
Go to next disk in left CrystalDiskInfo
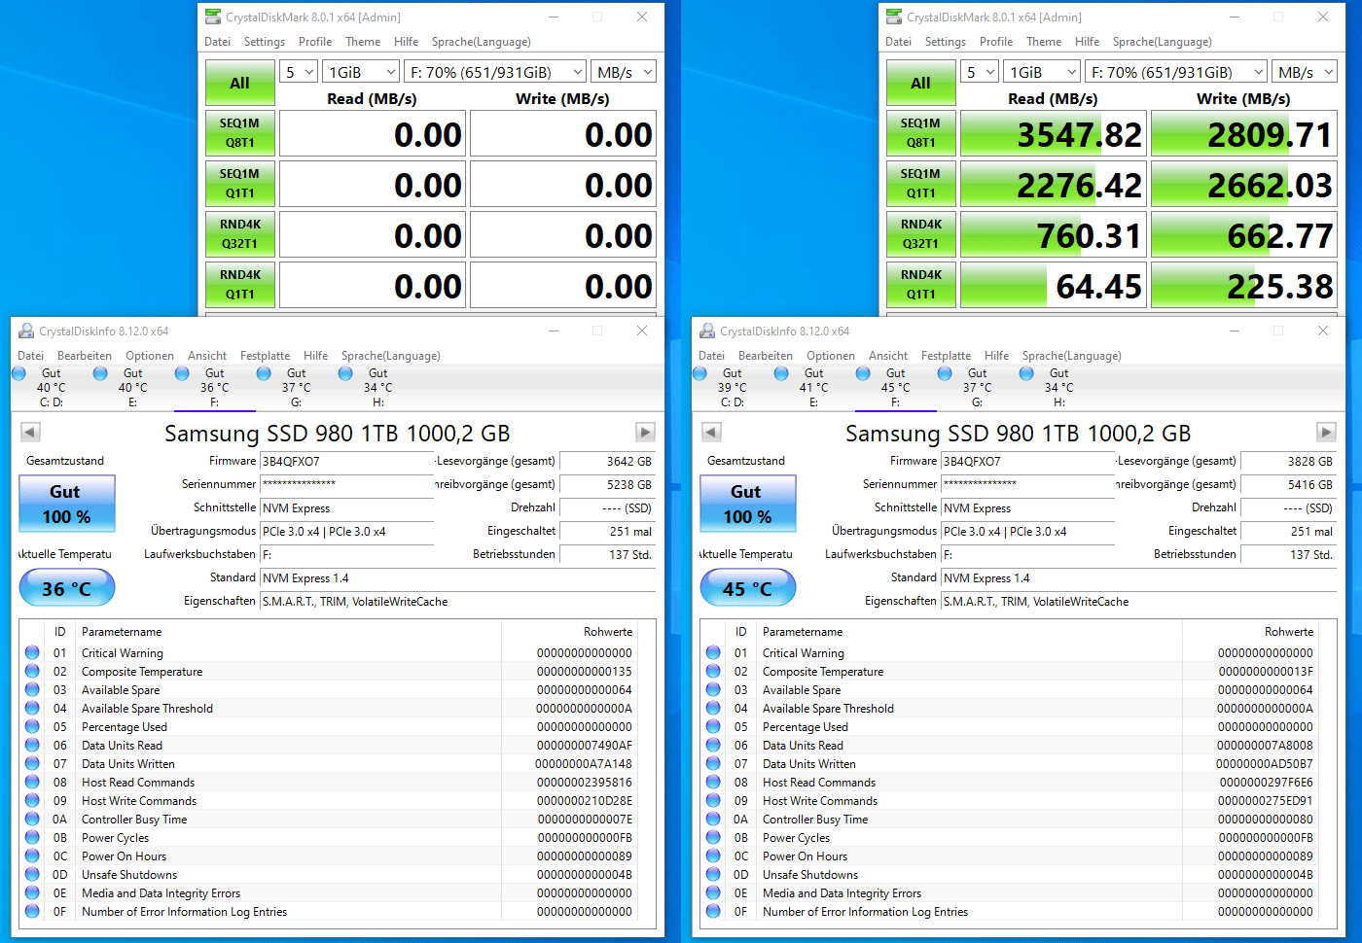click(x=645, y=432)
